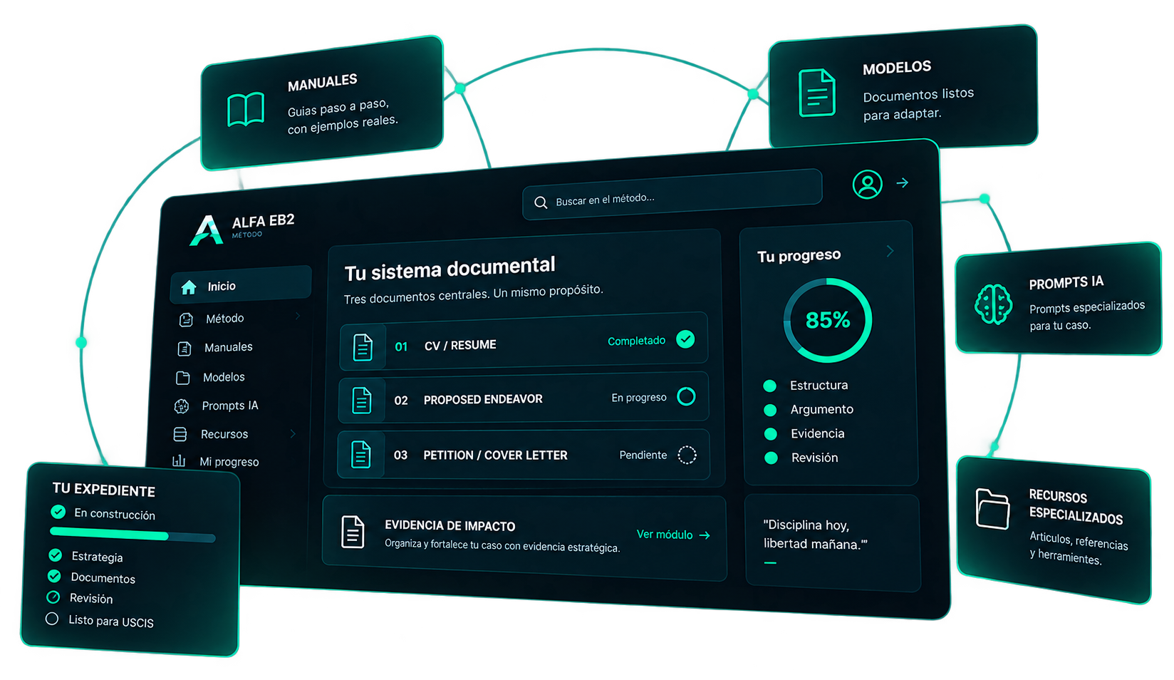Screen dimensions: 1174x680
Task: Open the CV / RESUME document row
Action: [524, 342]
